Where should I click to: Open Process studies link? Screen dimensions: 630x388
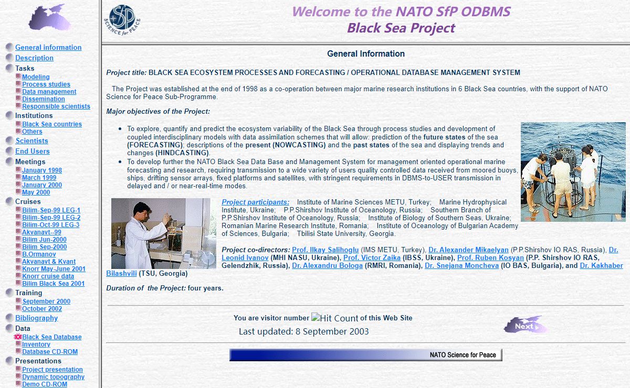click(46, 84)
